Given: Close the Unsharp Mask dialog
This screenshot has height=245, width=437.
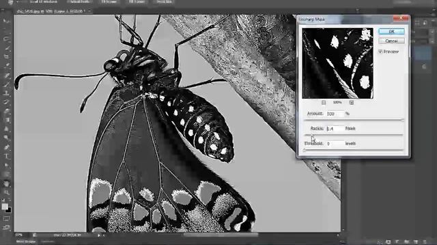Looking at the screenshot, I should [401, 18].
